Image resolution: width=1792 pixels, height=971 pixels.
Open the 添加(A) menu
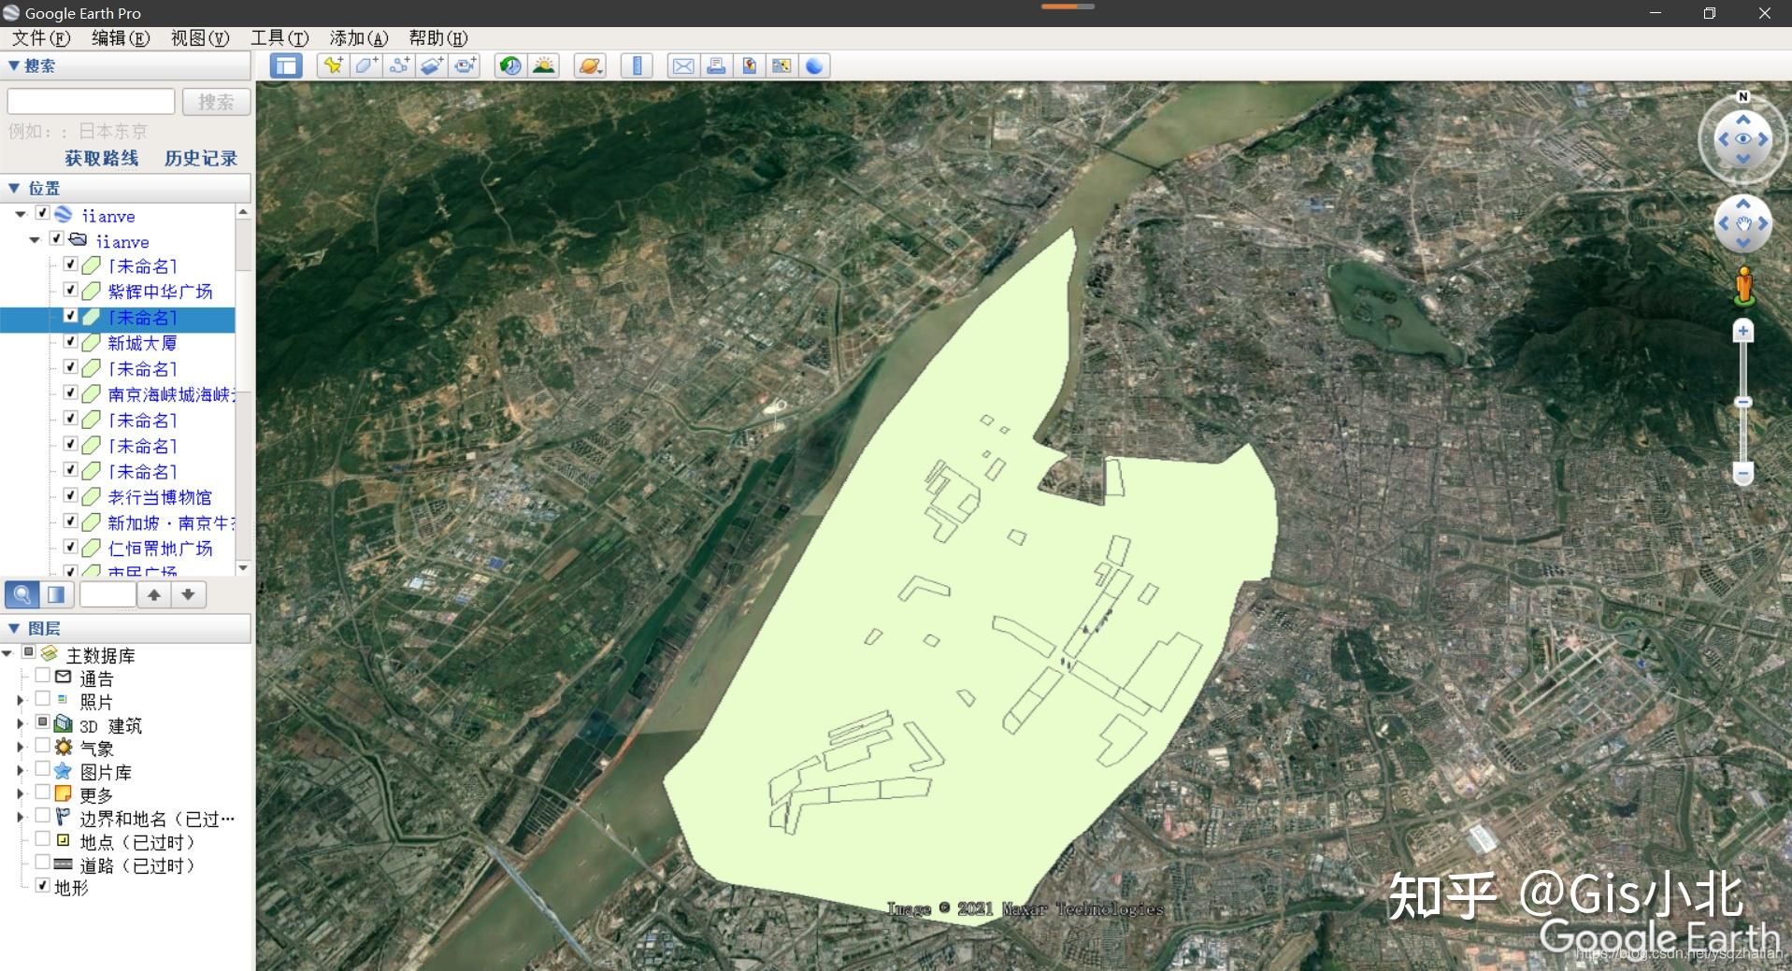click(359, 38)
